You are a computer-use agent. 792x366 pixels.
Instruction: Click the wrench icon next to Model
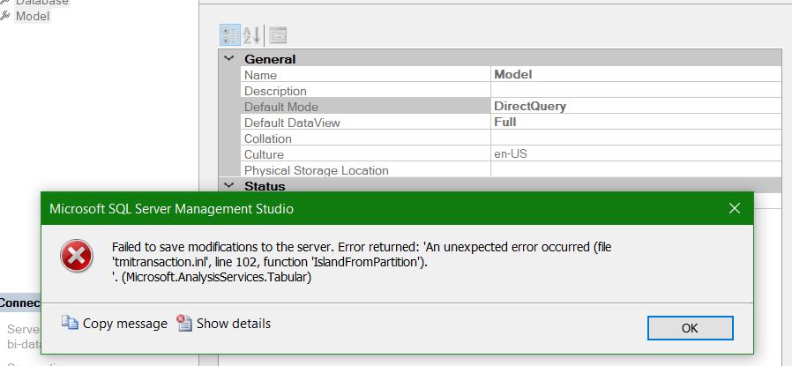point(5,16)
